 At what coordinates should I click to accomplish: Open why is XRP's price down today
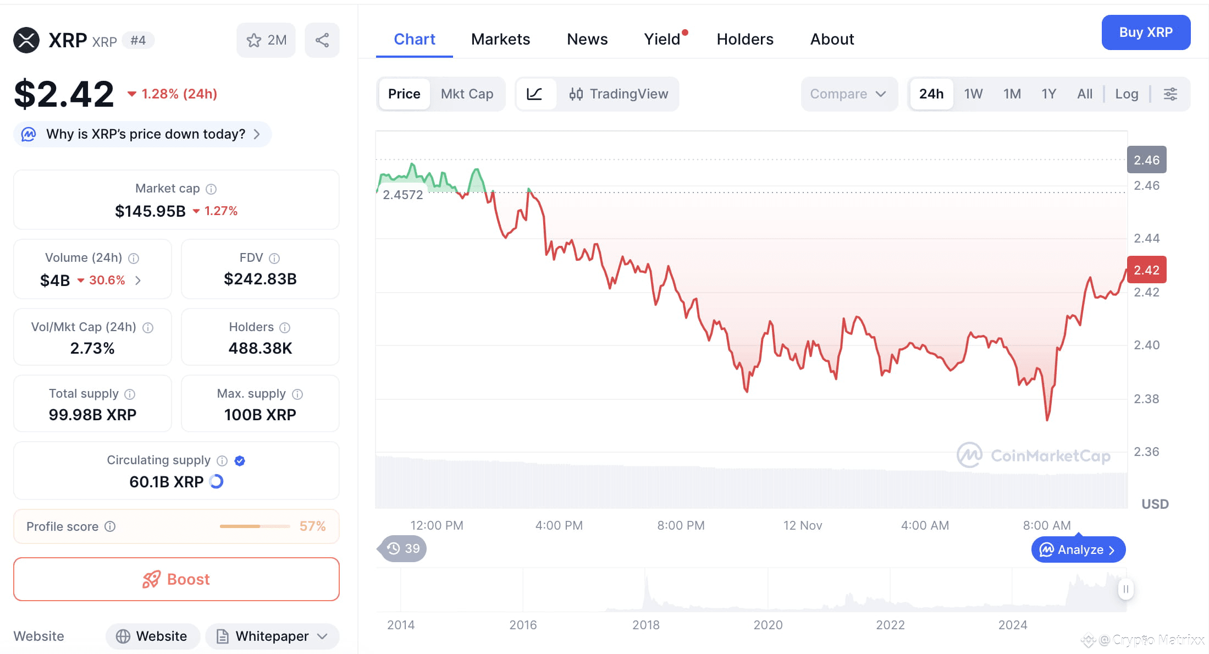pos(142,134)
